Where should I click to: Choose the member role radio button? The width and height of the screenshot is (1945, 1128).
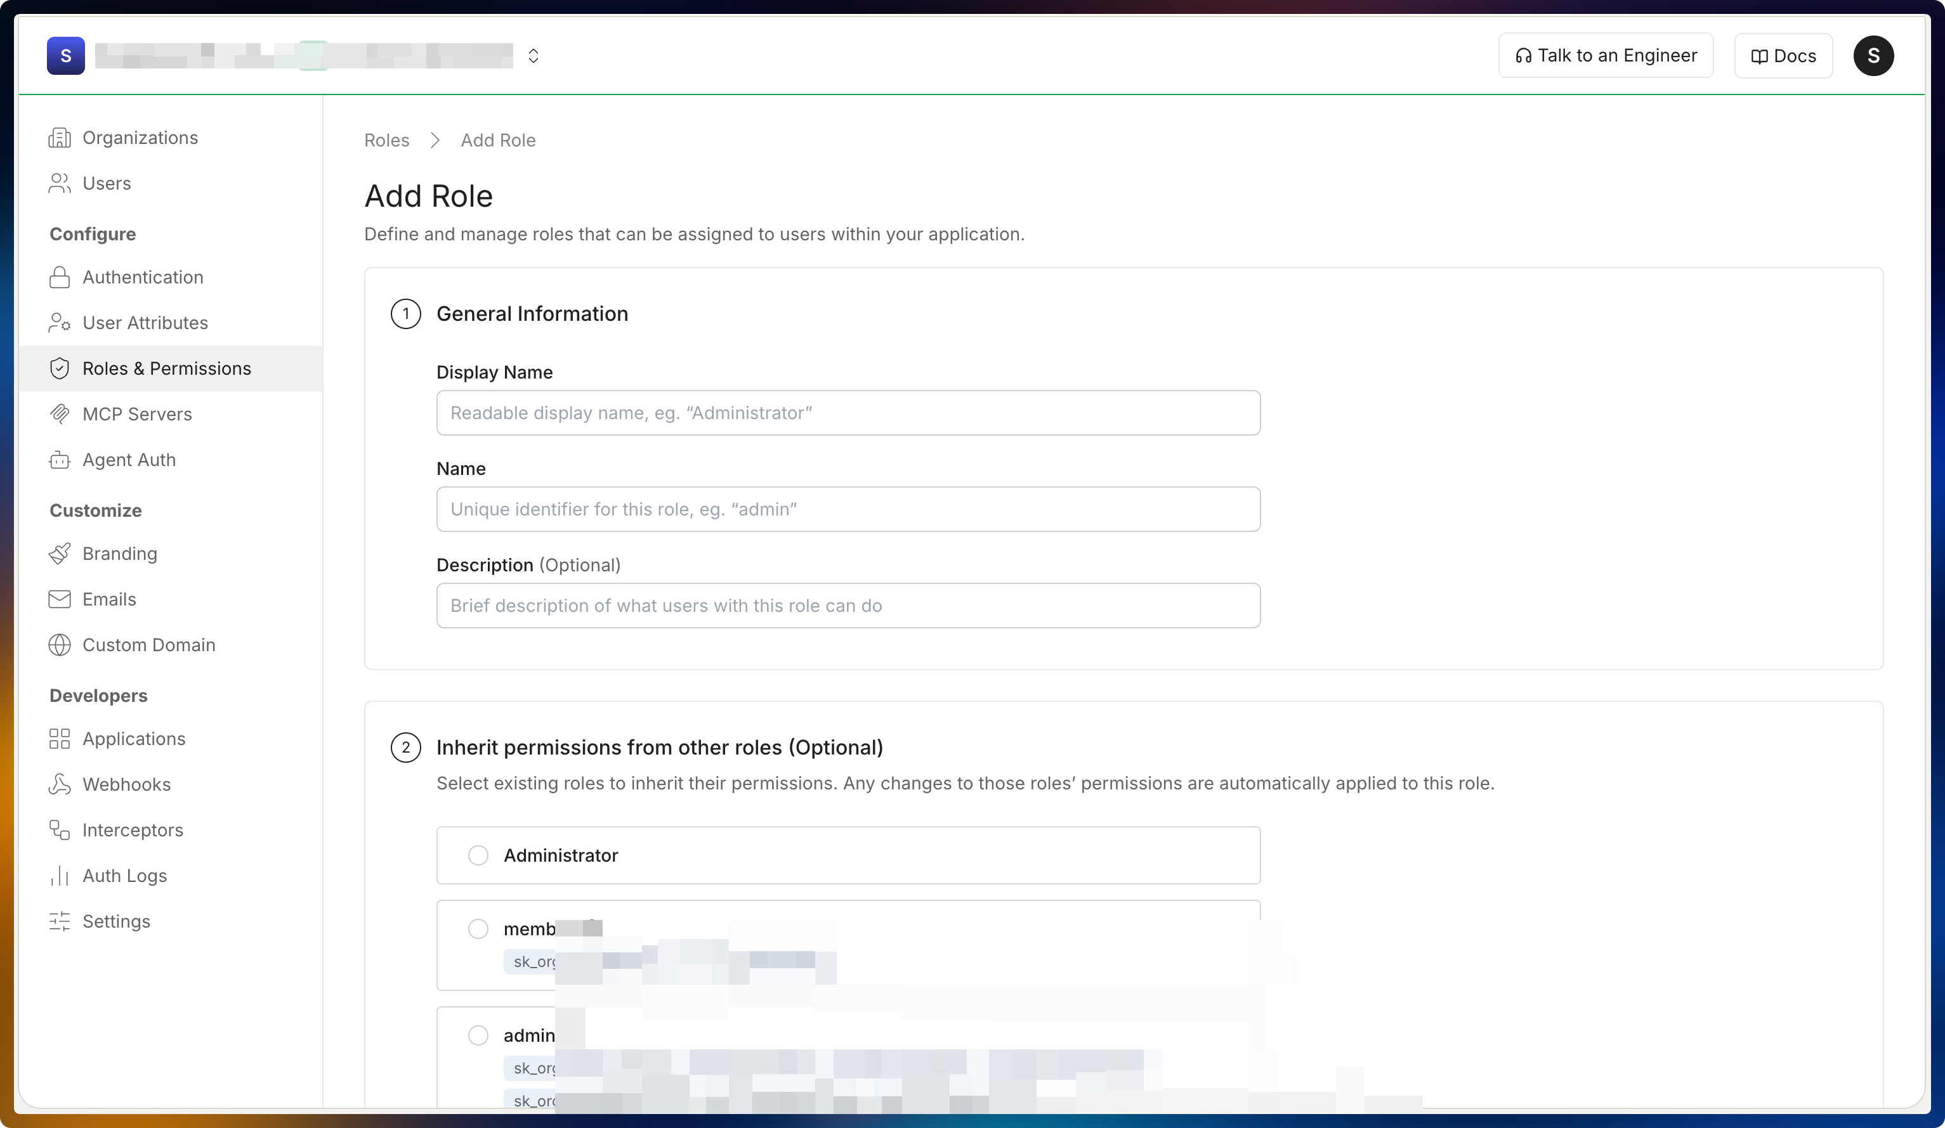click(478, 929)
